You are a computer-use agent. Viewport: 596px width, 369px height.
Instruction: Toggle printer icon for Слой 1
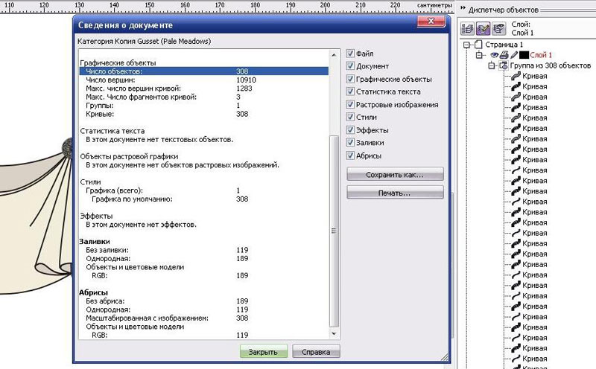(504, 55)
